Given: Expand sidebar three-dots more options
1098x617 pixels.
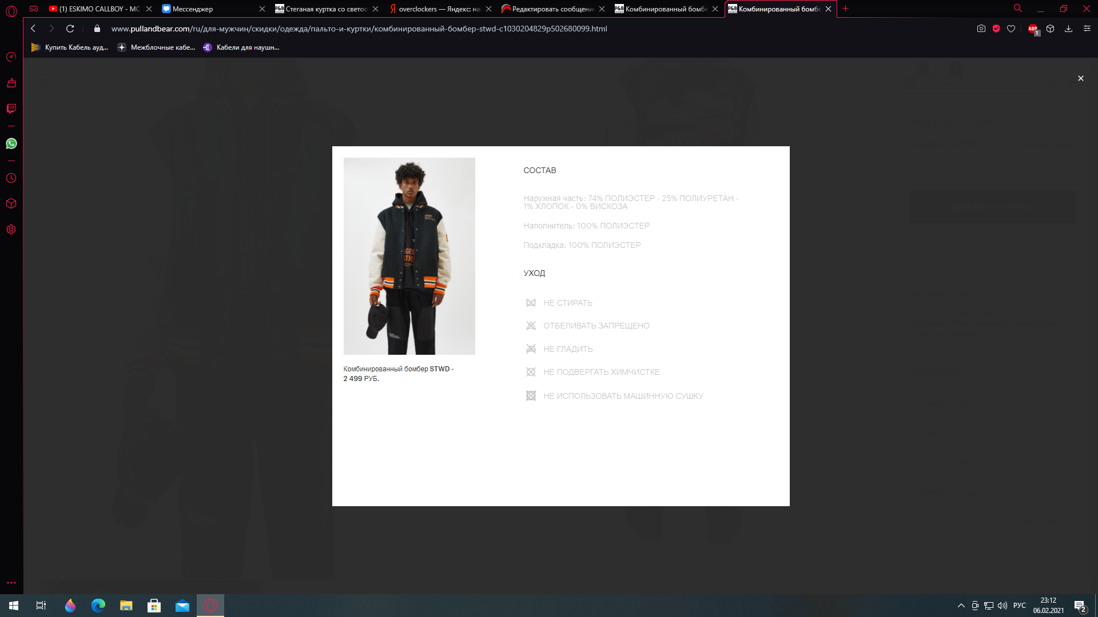Looking at the screenshot, I should coord(11,583).
